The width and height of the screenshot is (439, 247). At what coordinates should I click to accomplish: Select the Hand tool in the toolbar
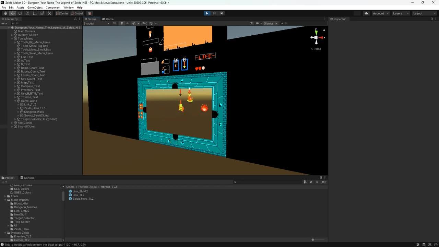(5, 13)
